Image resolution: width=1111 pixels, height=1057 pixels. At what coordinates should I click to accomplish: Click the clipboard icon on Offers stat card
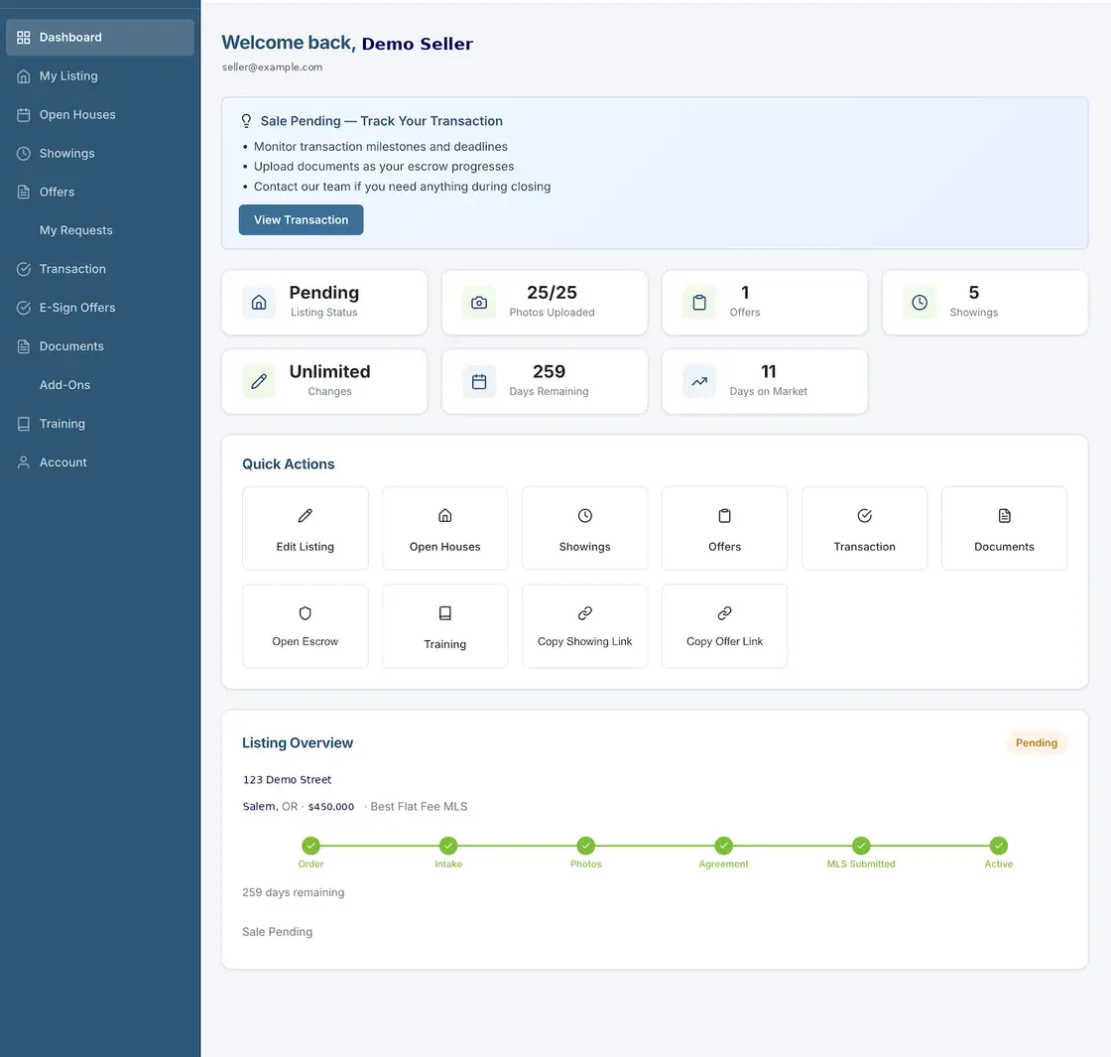(699, 303)
